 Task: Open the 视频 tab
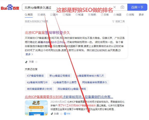[67, 15]
